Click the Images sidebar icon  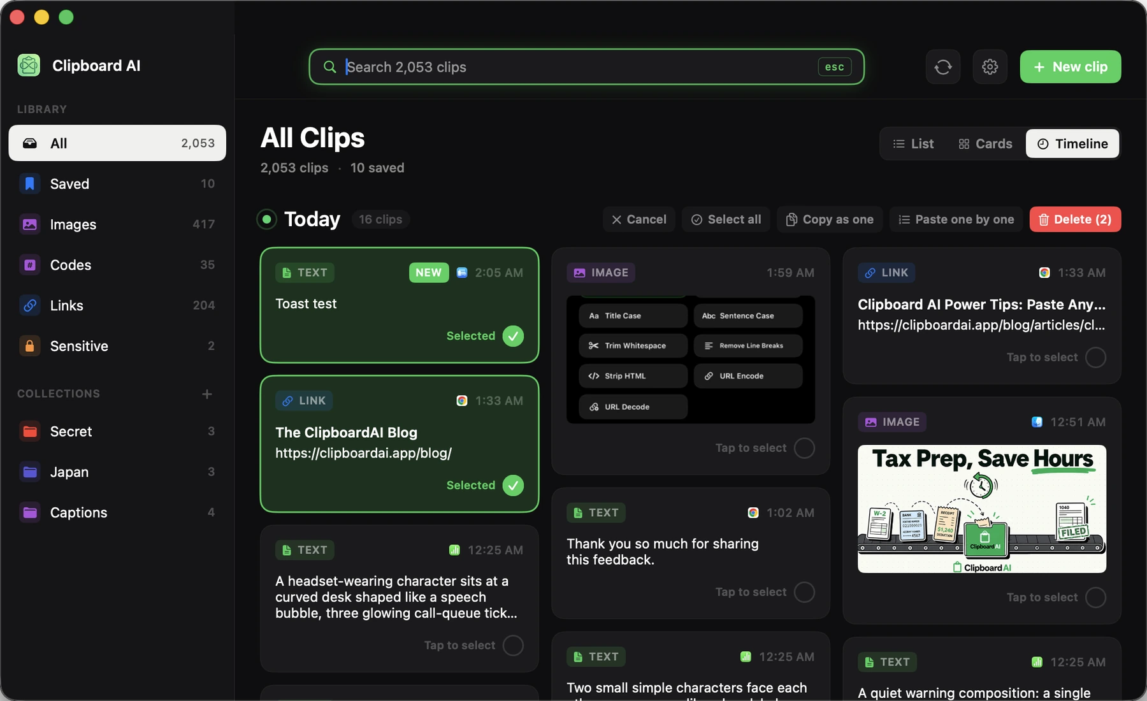pyautogui.click(x=29, y=224)
